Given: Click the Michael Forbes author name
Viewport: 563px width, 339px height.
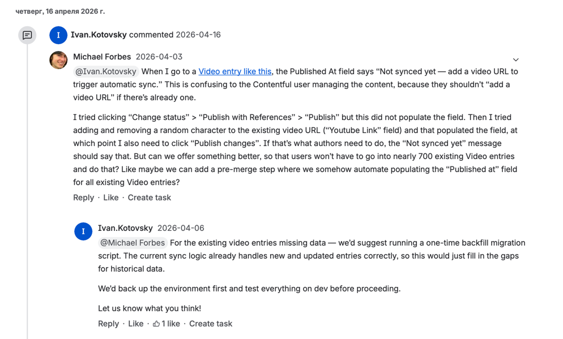Looking at the screenshot, I should [102, 57].
